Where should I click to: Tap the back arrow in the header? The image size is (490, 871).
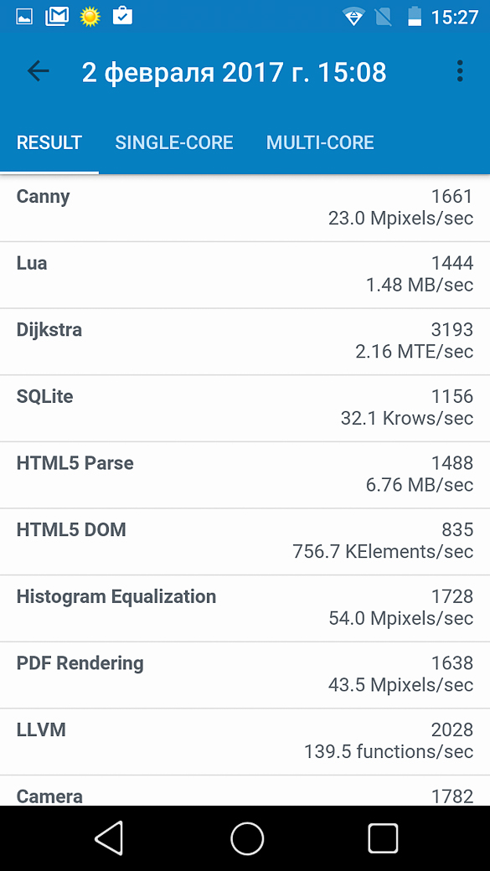pyautogui.click(x=39, y=71)
